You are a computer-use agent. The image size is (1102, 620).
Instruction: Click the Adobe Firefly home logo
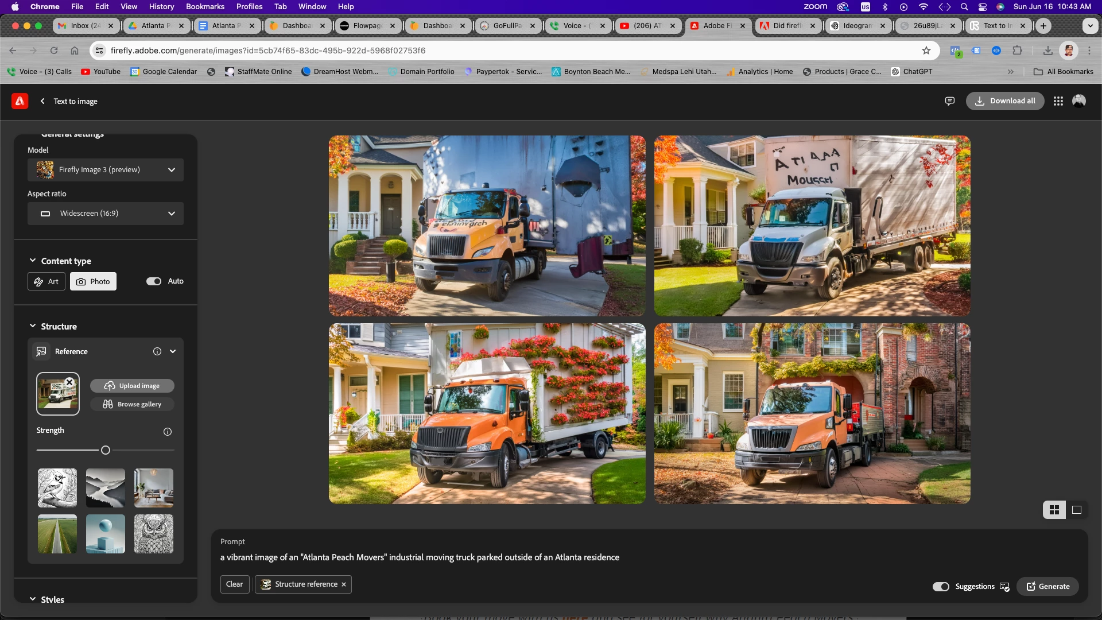pyautogui.click(x=20, y=101)
